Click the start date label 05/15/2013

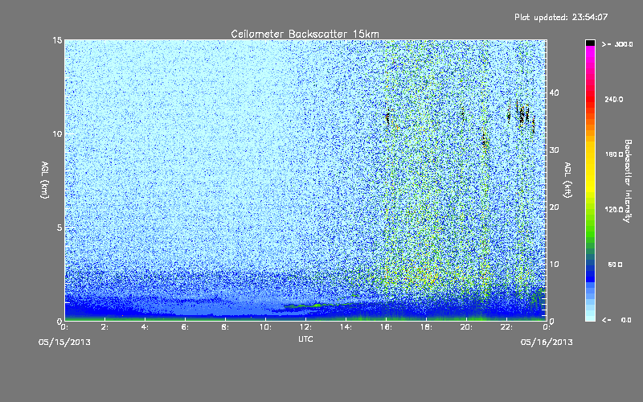(64, 343)
